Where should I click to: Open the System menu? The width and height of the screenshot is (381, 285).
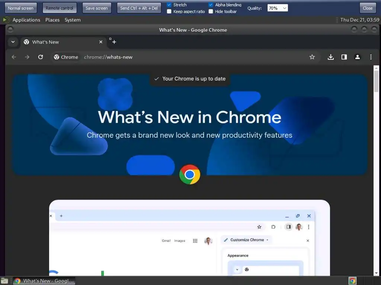pyautogui.click(x=73, y=20)
